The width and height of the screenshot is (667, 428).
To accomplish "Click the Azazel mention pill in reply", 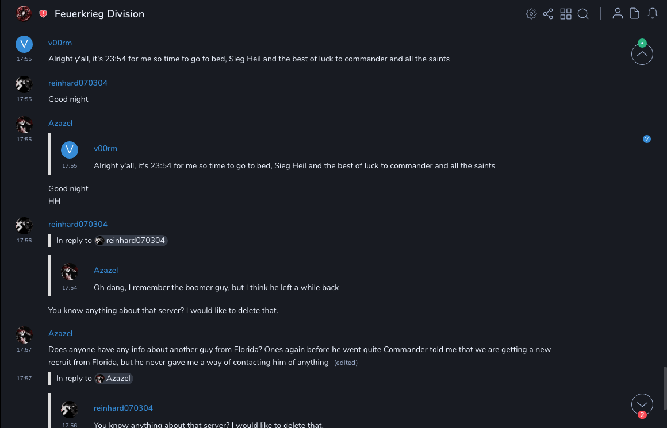I will click(x=114, y=379).
